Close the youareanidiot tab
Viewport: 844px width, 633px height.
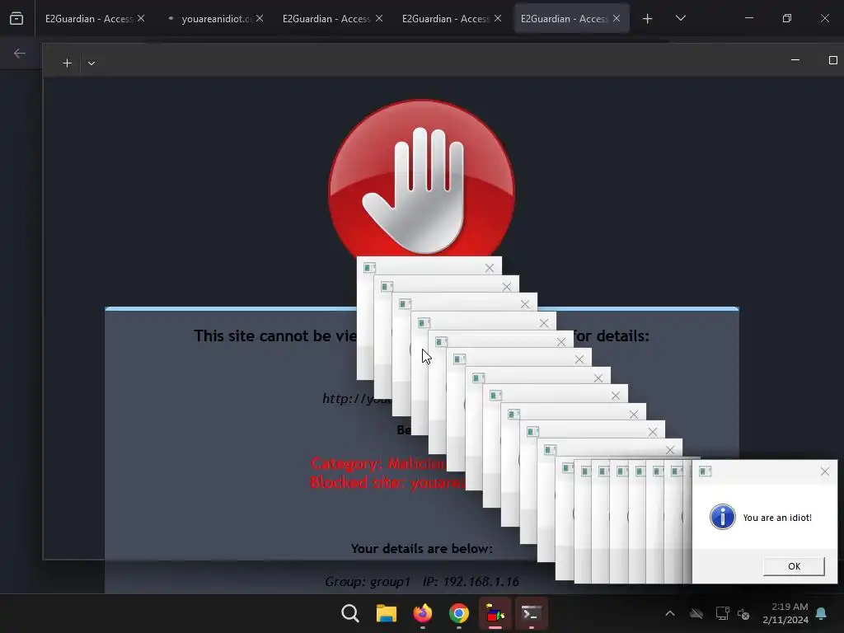coord(260,18)
